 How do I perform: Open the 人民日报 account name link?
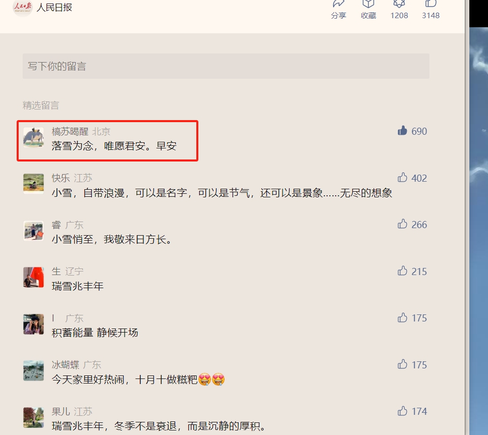click(55, 7)
